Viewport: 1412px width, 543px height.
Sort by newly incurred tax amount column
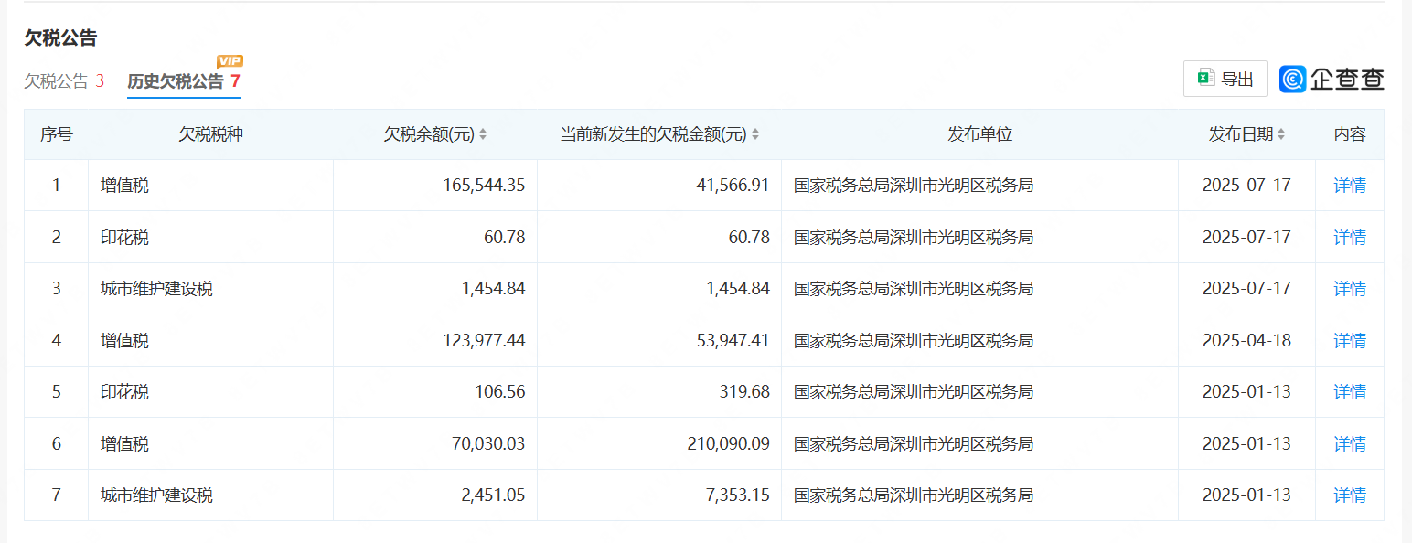pos(755,134)
